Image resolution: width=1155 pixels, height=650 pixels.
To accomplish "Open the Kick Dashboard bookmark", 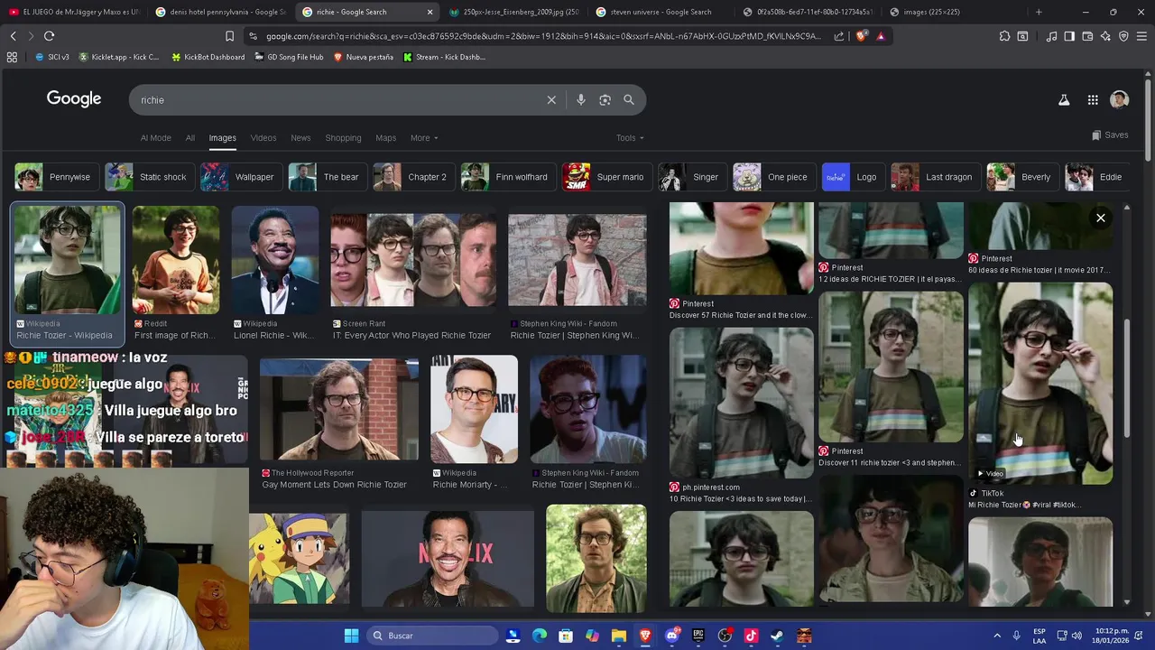I will [x=444, y=57].
